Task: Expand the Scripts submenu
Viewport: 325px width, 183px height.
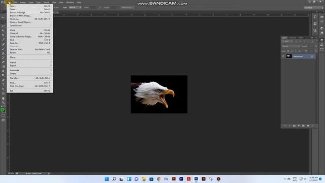Action: coord(30,73)
